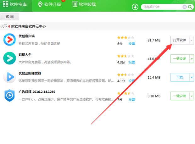
Task: Clear the search box text
Action: (x=185, y=7)
